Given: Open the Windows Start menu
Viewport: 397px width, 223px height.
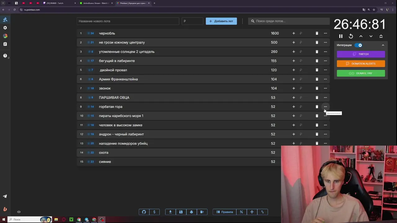Looking at the screenshot, I should point(3,220).
